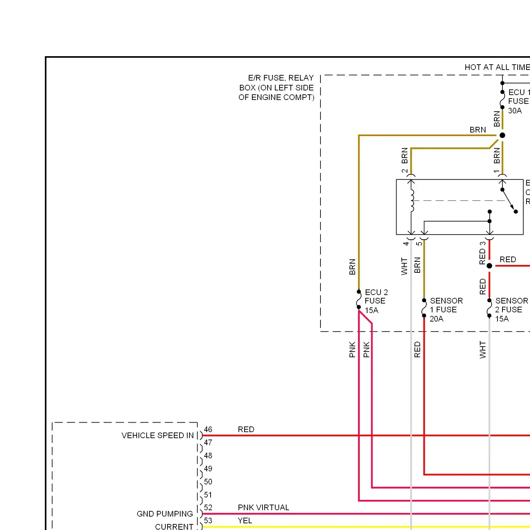Select the relay switch contact symbol

[509, 201]
